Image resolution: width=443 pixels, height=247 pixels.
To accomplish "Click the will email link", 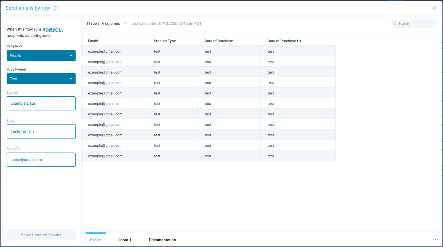I will coord(54,29).
